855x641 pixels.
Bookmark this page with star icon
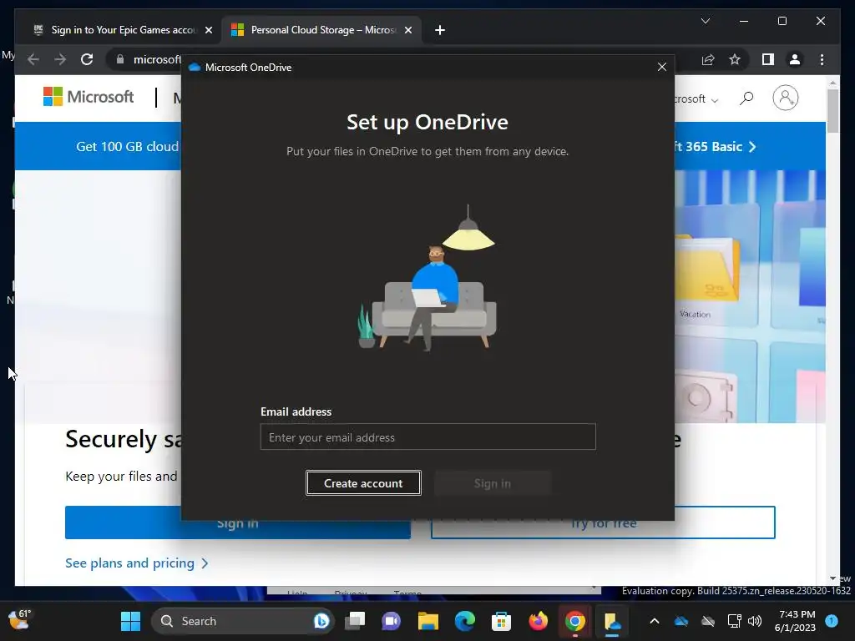coord(735,59)
